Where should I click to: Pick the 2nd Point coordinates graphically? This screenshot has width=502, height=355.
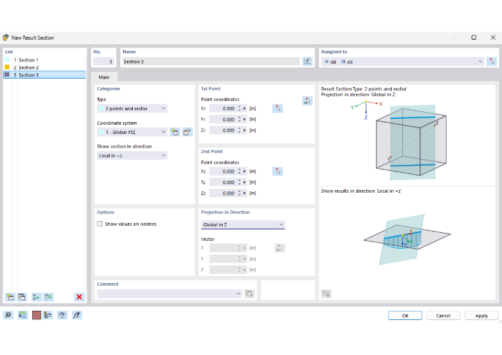(277, 172)
